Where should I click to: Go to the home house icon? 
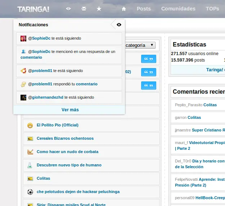tap(124, 9)
